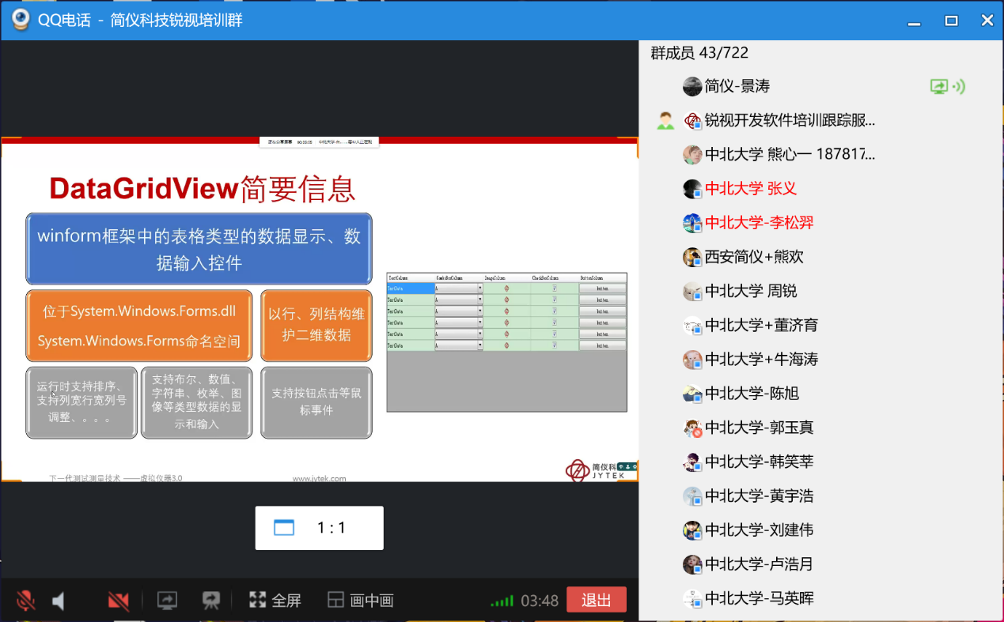The width and height of the screenshot is (1004, 622).
Task: Switch to 画中画 picture-in-picture mode
Action: click(x=361, y=601)
